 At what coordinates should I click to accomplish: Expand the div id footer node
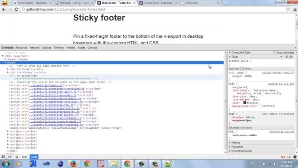click(8, 72)
